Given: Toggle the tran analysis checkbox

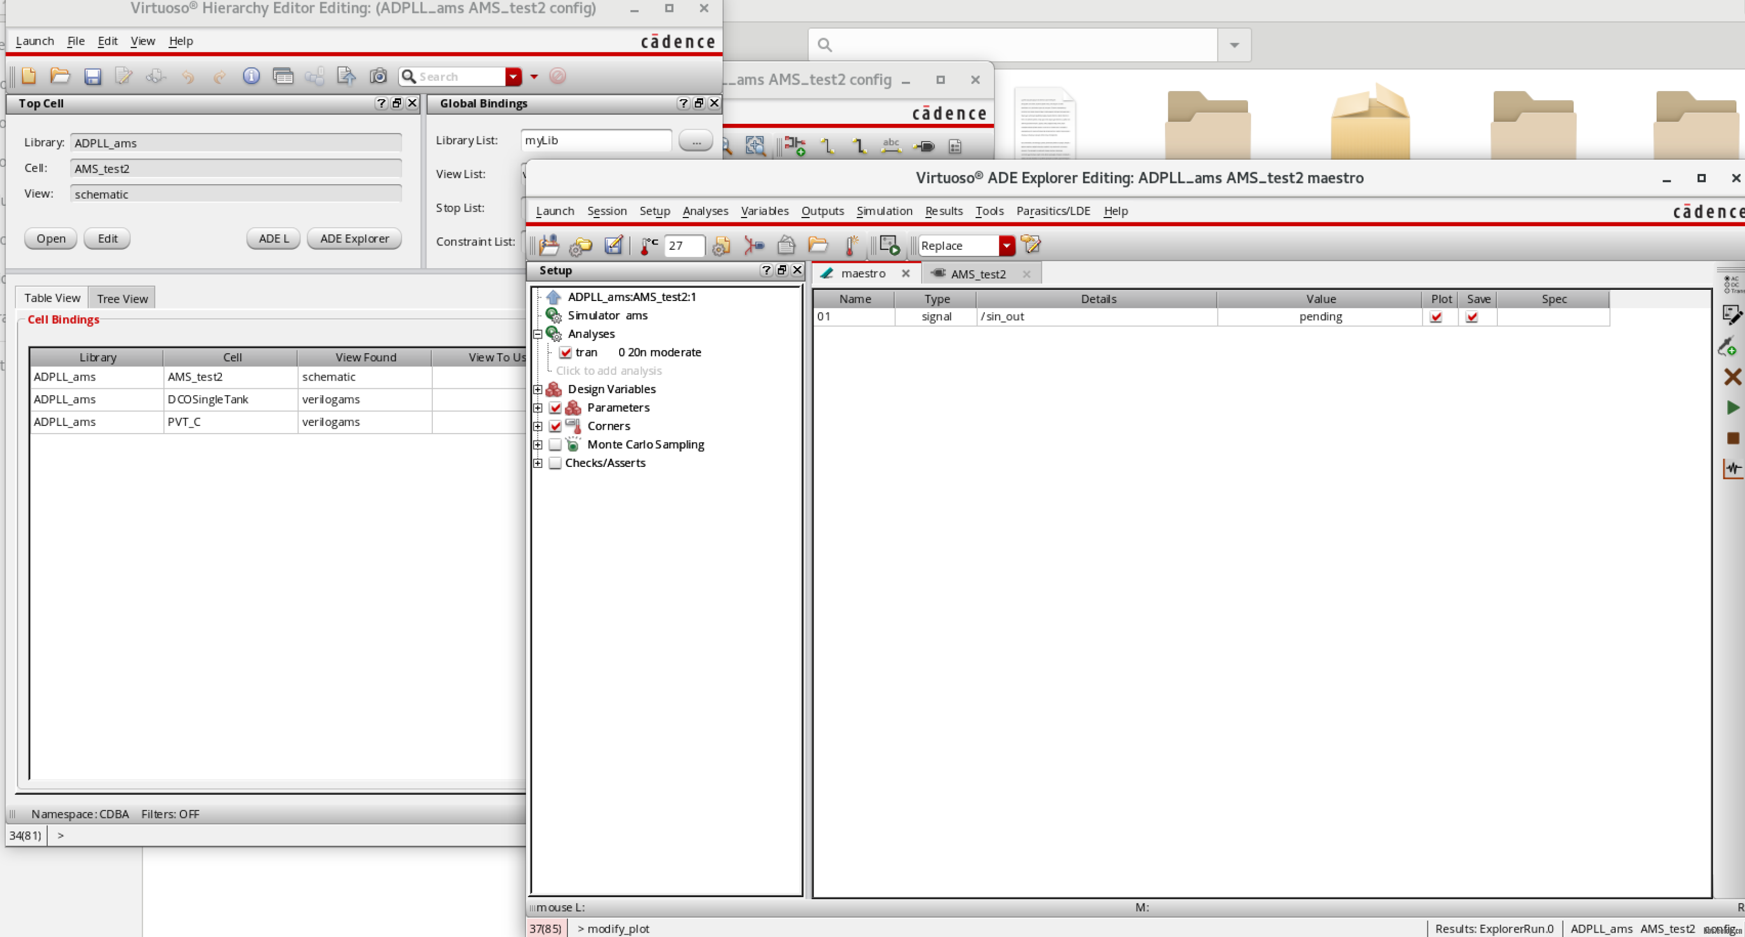Looking at the screenshot, I should click(x=565, y=352).
